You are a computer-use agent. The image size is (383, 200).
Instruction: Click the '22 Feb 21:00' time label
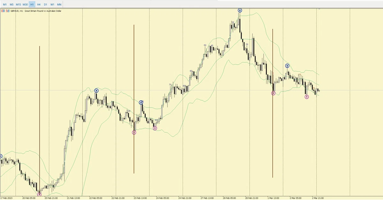[118, 198]
